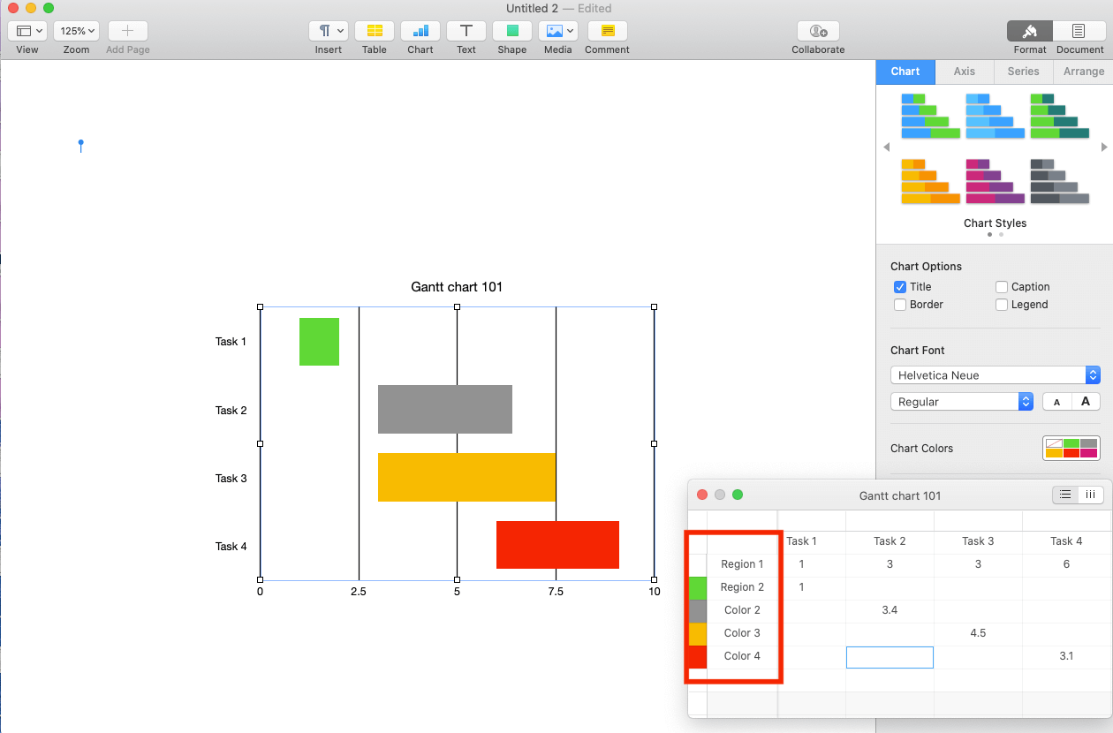Open the Regular font style dropdown
1113x733 pixels.
[1026, 401]
